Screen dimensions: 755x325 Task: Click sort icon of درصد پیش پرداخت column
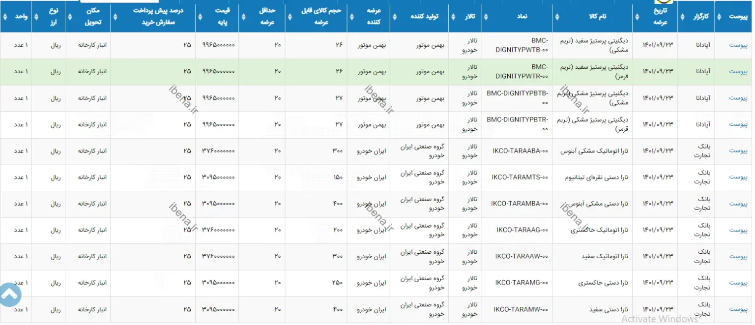coord(115,16)
